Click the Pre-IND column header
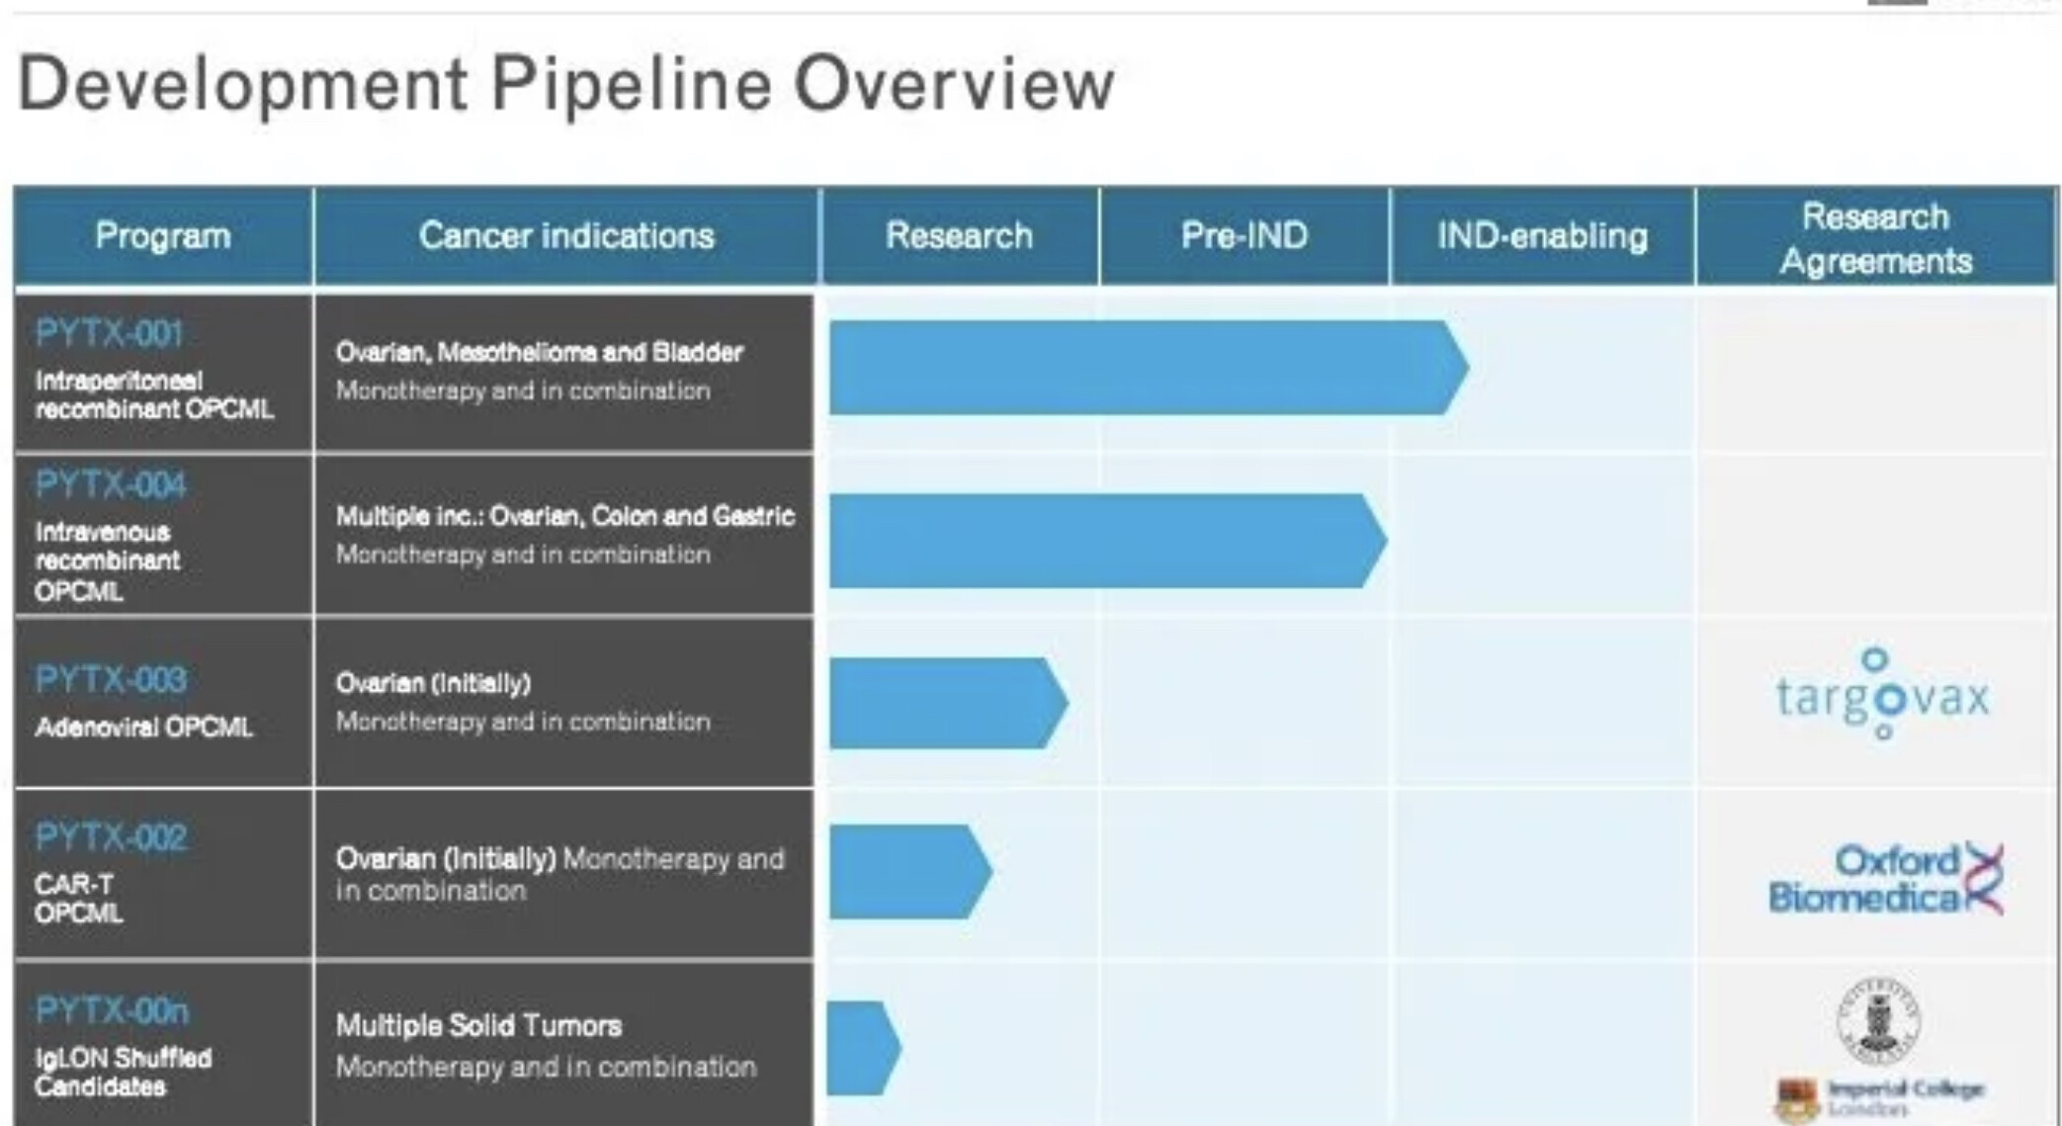This screenshot has height=1126, width=2062. (x=1244, y=236)
